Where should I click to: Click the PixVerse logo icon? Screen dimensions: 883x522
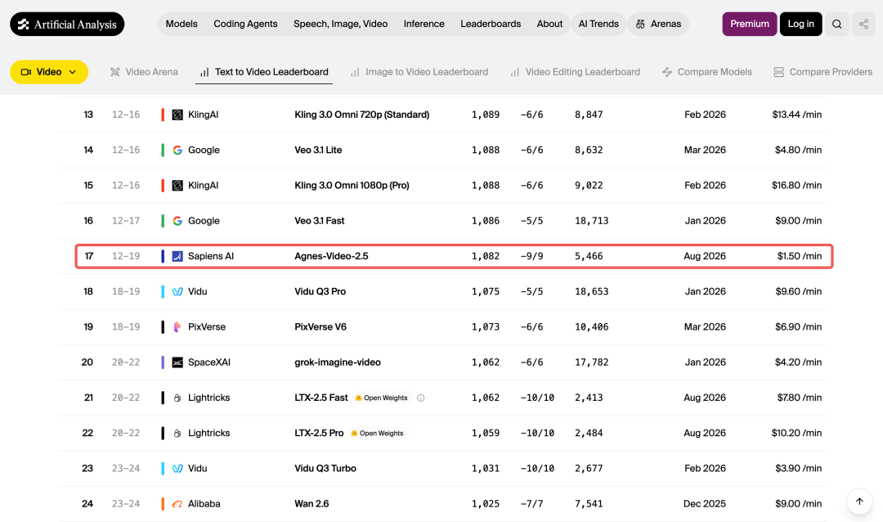[x=177, y=327]
